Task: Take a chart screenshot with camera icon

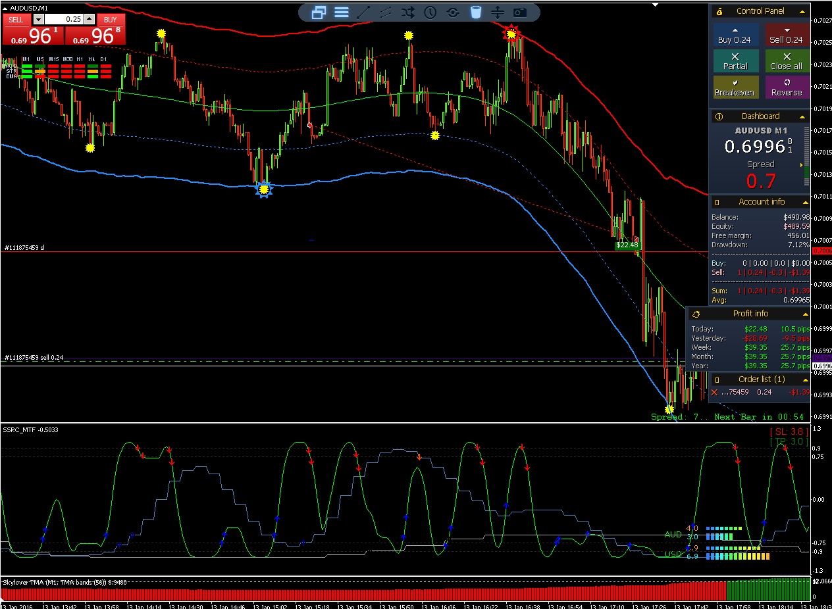Action: 520,12
